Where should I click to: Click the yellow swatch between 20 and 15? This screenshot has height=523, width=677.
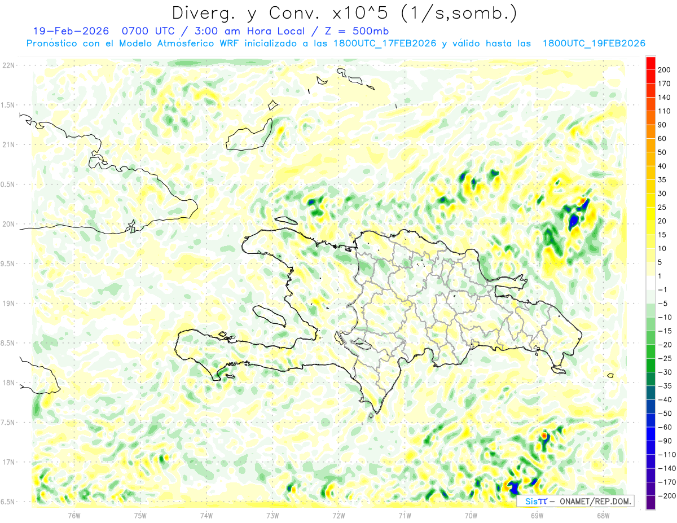click(650, 227)
